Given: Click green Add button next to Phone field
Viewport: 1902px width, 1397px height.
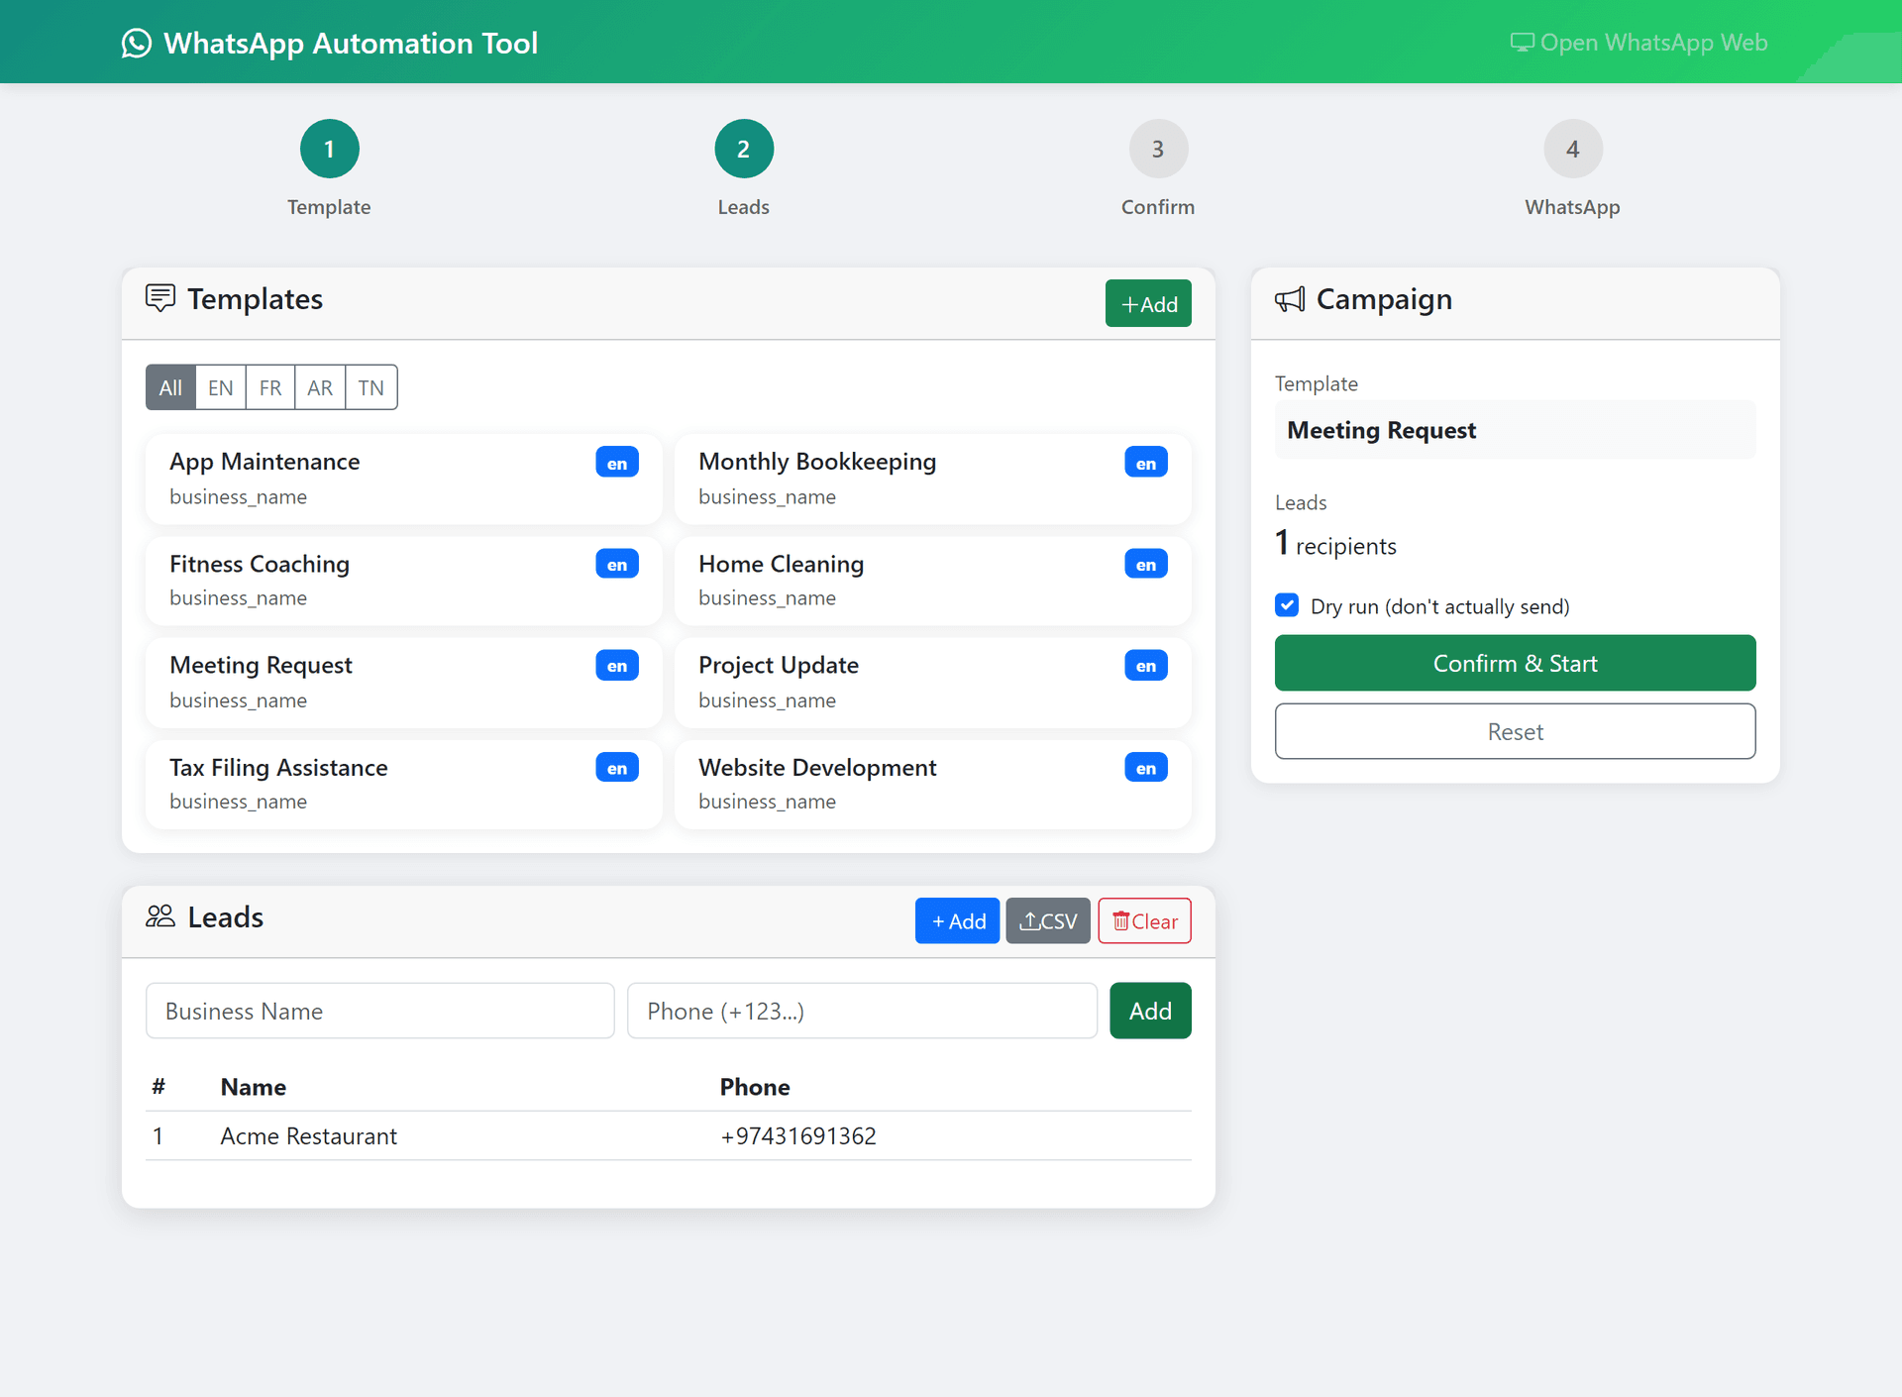Looking at the screenshot, I should click(x=1150, y=1011).
